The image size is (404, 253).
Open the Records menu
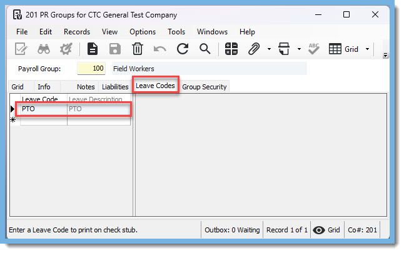click(x=77, y=32)
